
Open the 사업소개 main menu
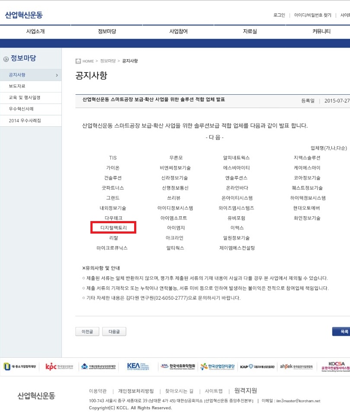(35, 32)
